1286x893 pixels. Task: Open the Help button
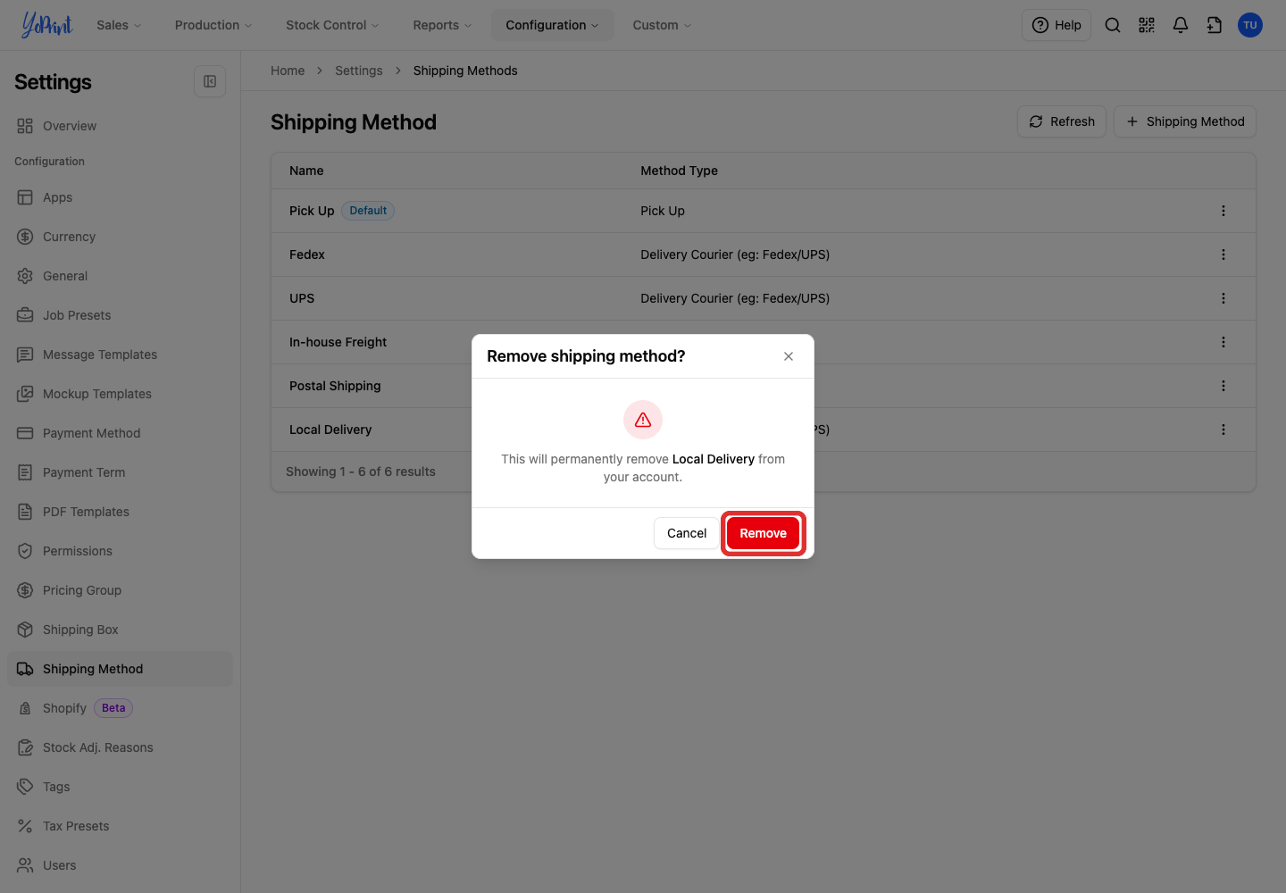point(1056,25)
